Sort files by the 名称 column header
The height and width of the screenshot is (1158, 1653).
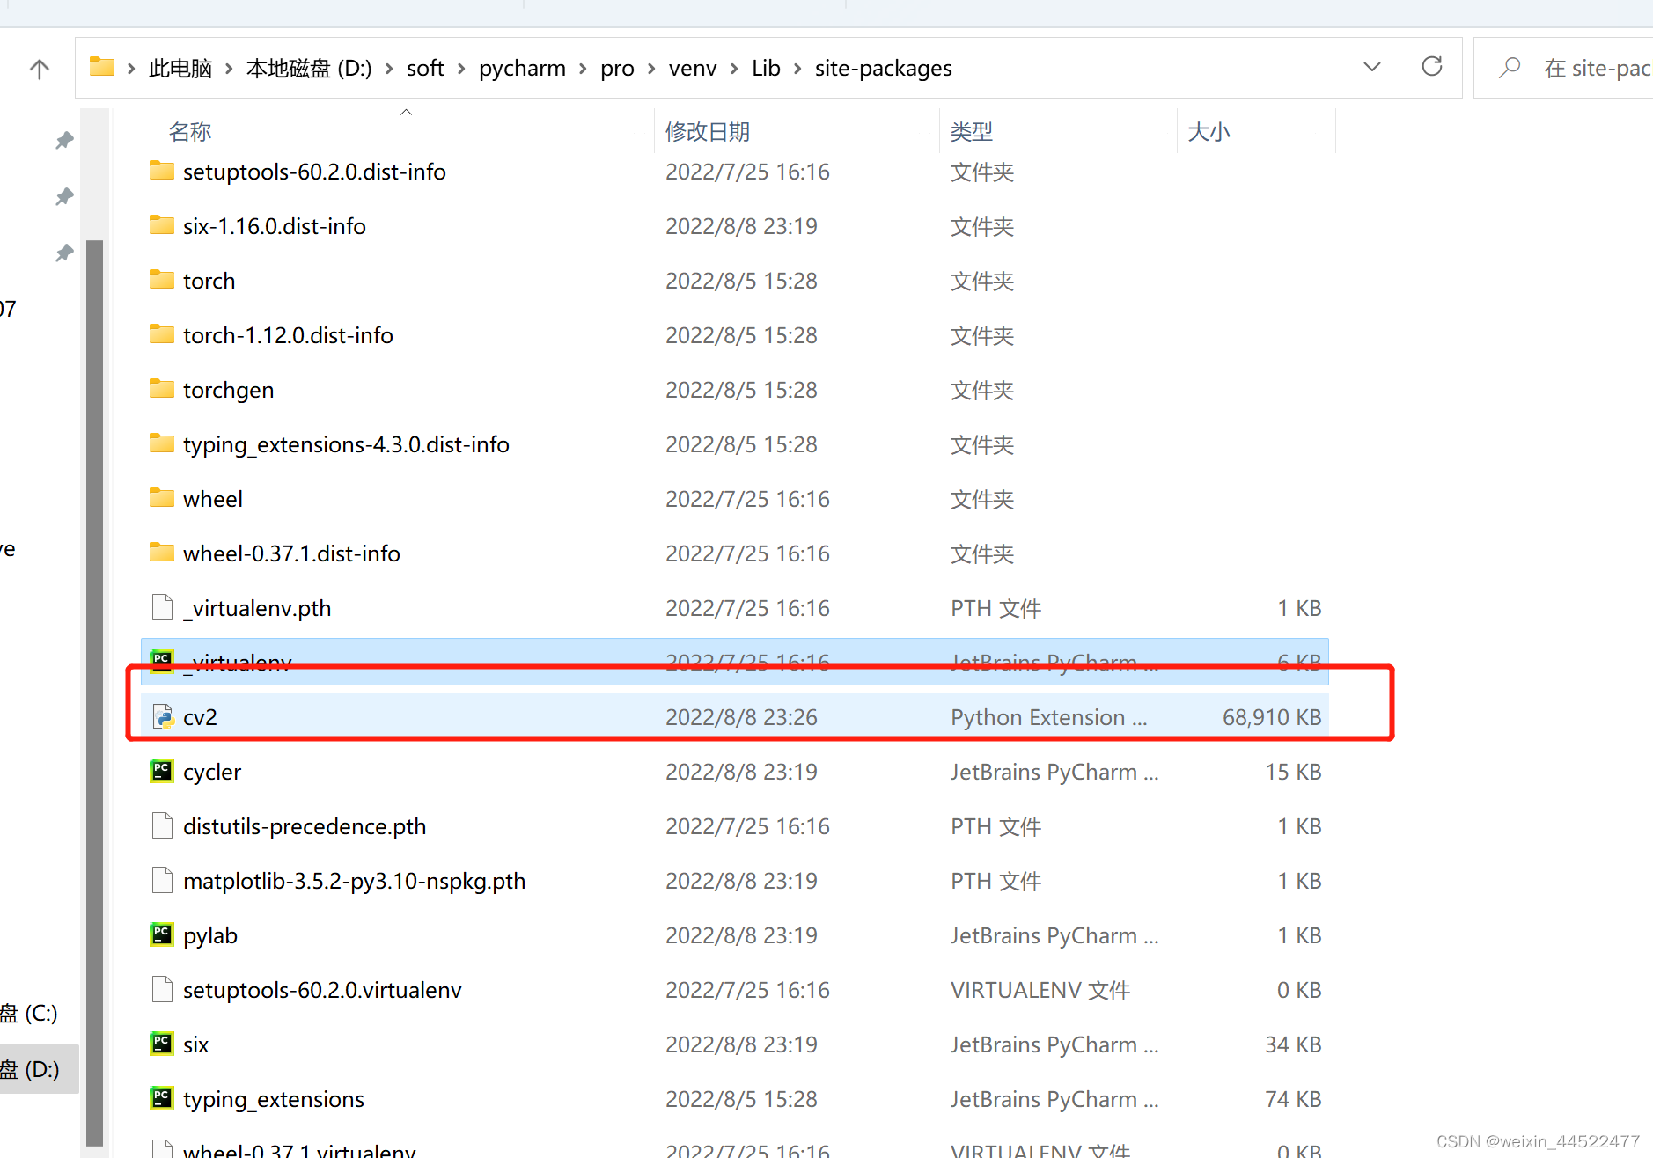pyautogui.click(x=190, y=132)
